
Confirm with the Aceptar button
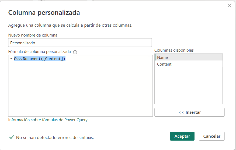182,136
